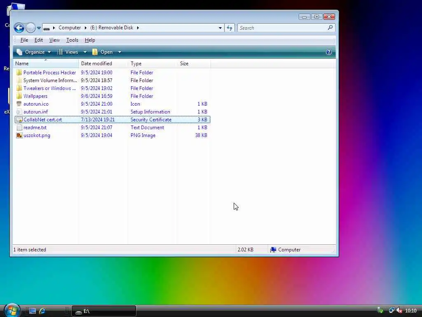Click the Views toolbar button

[68, 52]
